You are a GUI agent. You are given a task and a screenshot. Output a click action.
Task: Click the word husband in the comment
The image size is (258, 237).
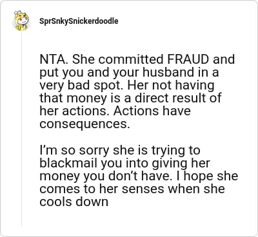coord(168,72)
